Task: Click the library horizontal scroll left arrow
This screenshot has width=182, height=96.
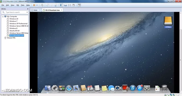Action: coord(2,91)
